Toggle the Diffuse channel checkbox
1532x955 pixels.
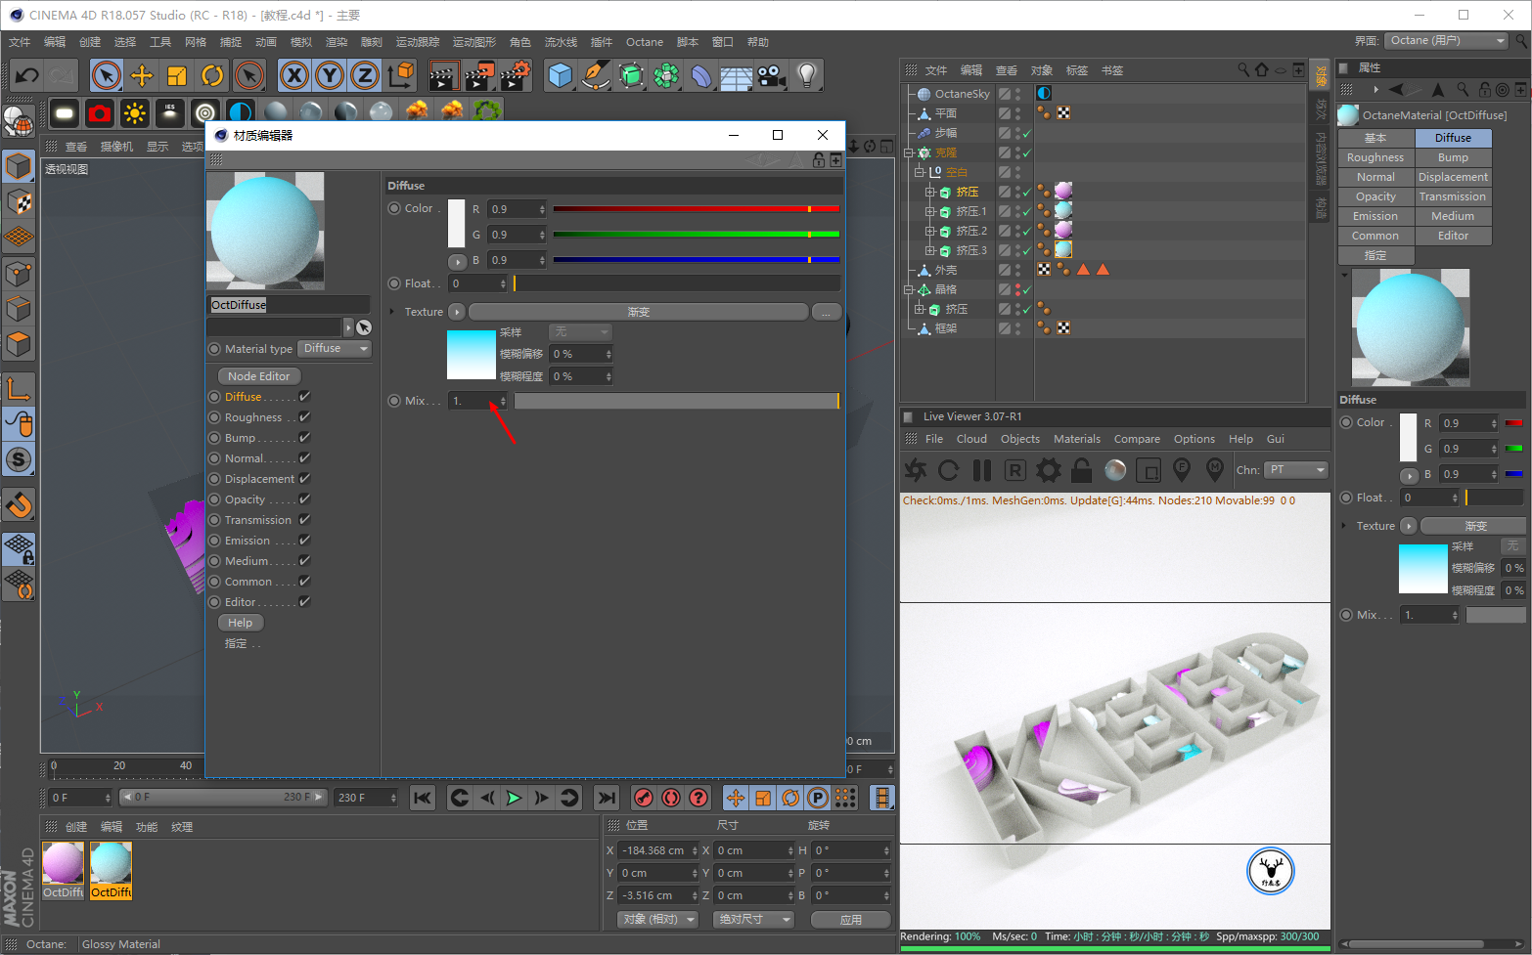(x=304, y=397)
